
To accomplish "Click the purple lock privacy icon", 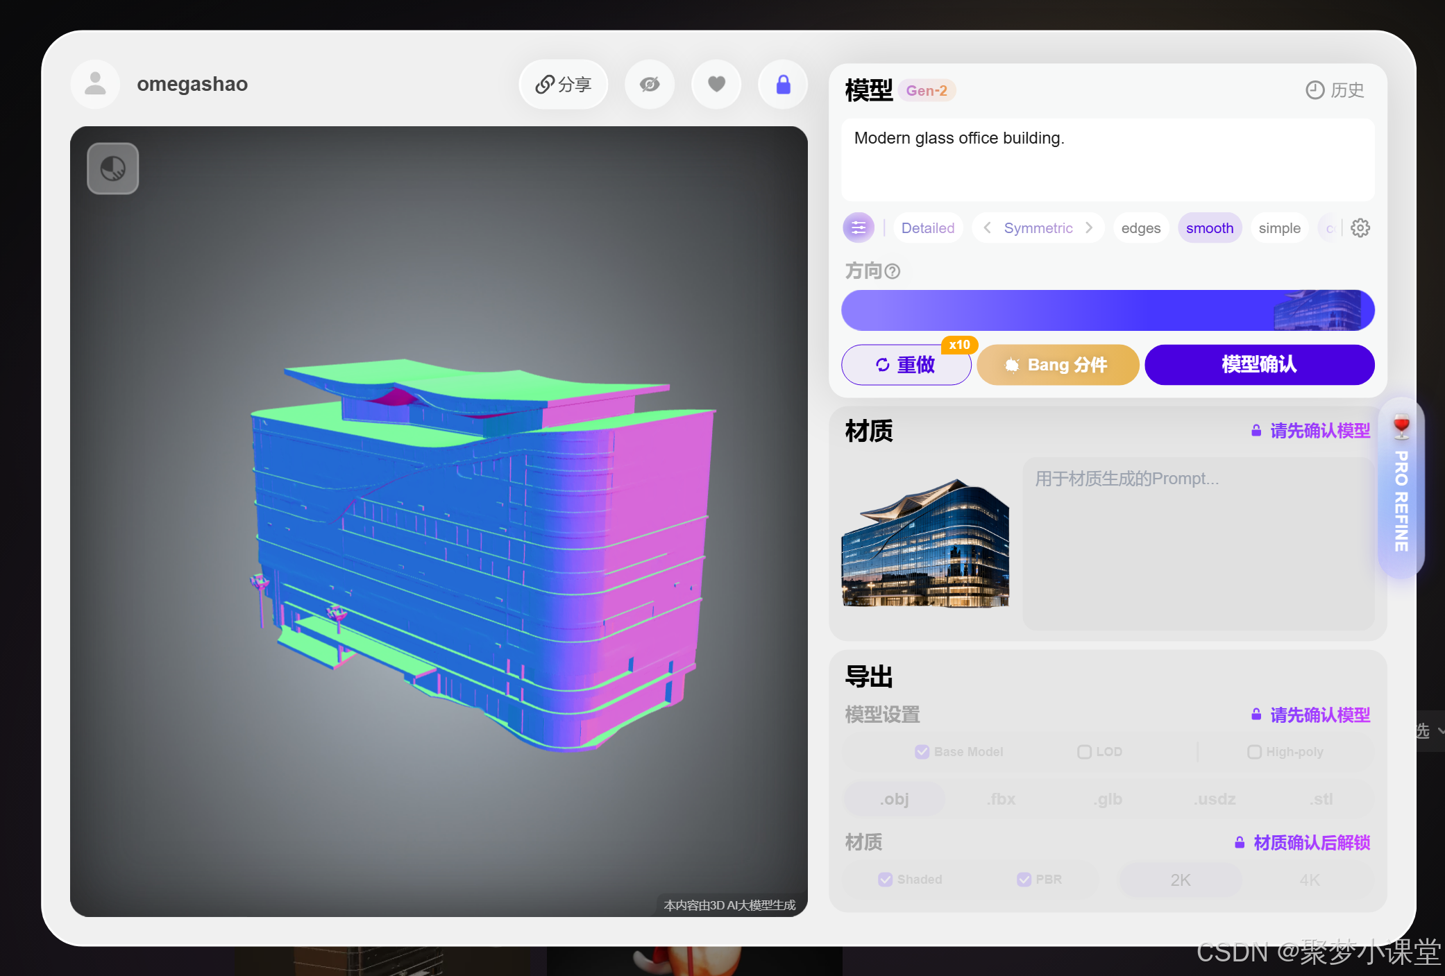I will coord(783,85).
